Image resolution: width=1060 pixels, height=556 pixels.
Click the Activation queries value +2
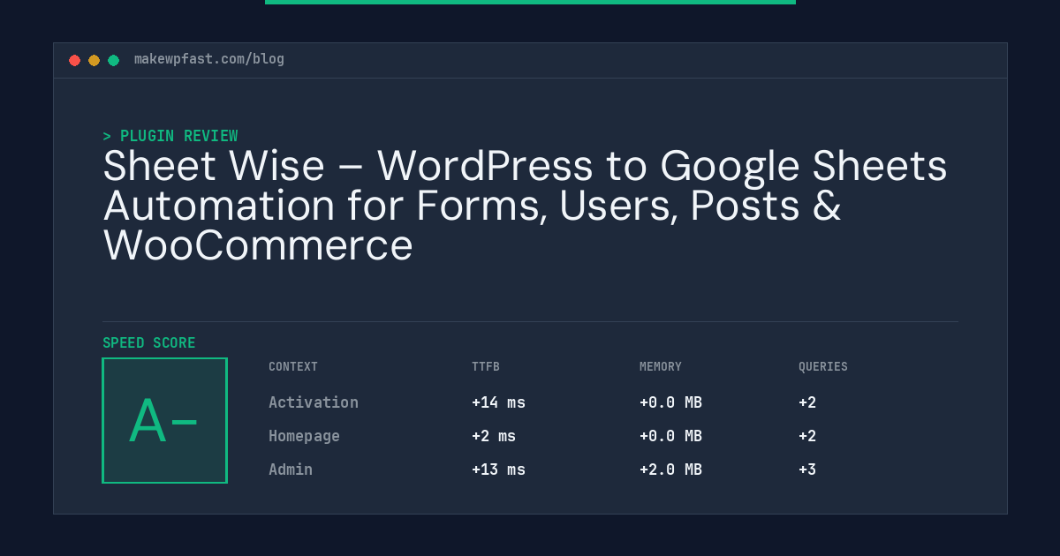pos(807,402)
